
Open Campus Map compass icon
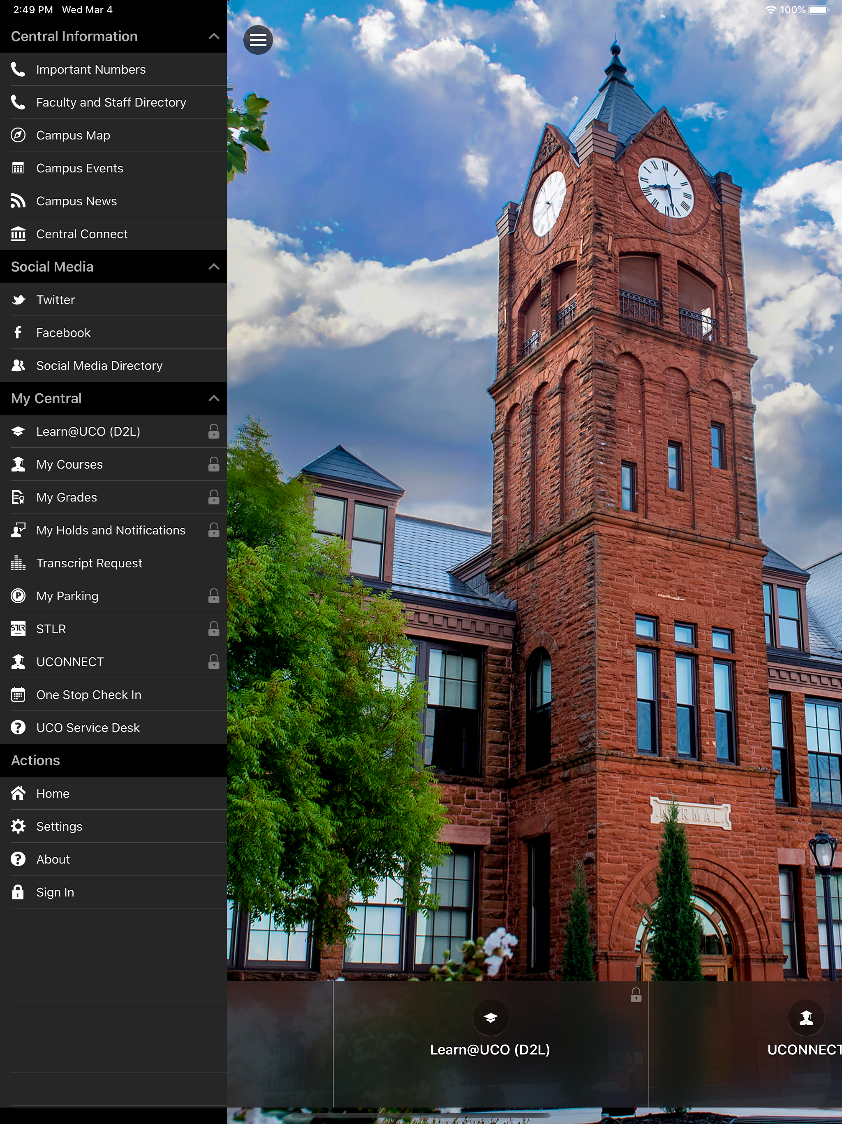[18, 135]
